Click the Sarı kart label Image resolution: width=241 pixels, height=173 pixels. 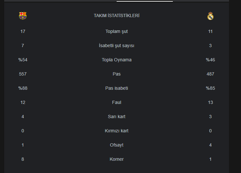pos(117,117)
